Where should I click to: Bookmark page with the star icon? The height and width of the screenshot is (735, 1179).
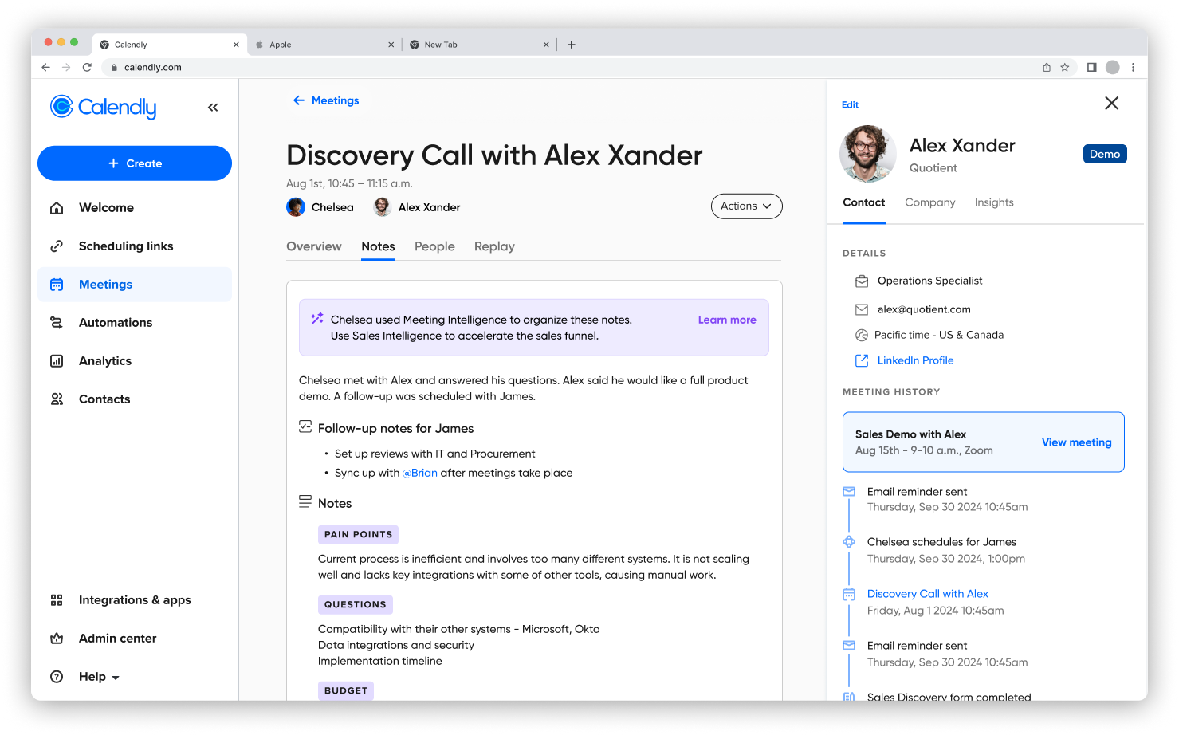pos(1065,68)
